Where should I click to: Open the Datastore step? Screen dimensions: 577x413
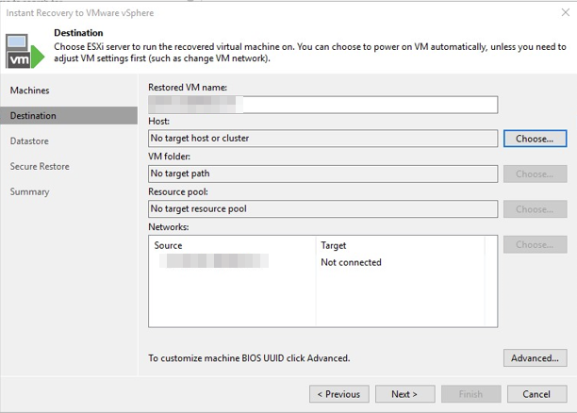point(29,141)
